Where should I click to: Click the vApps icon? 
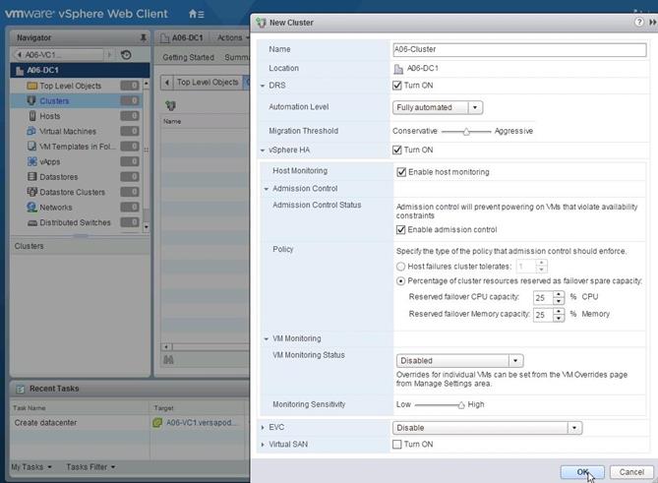[x=31, y=161]
